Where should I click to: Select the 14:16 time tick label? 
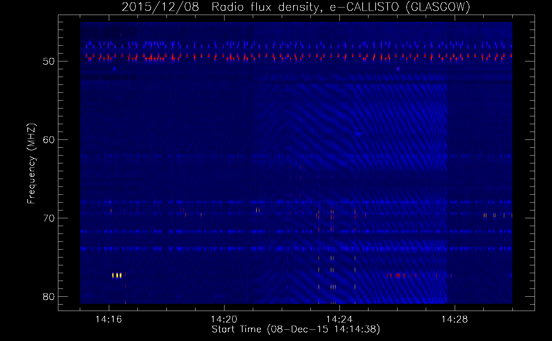pyautogui.click(x=108, y=320)
